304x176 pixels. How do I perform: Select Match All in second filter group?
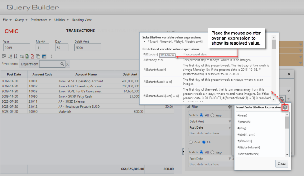(x=201, y=153)
